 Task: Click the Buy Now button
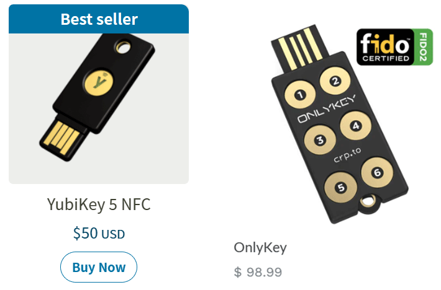pos(99,267)
